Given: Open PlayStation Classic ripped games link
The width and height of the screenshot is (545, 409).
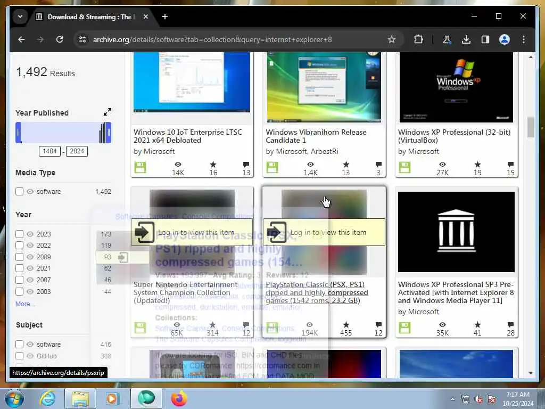Looking at the screenshot, I should point(317,292).
